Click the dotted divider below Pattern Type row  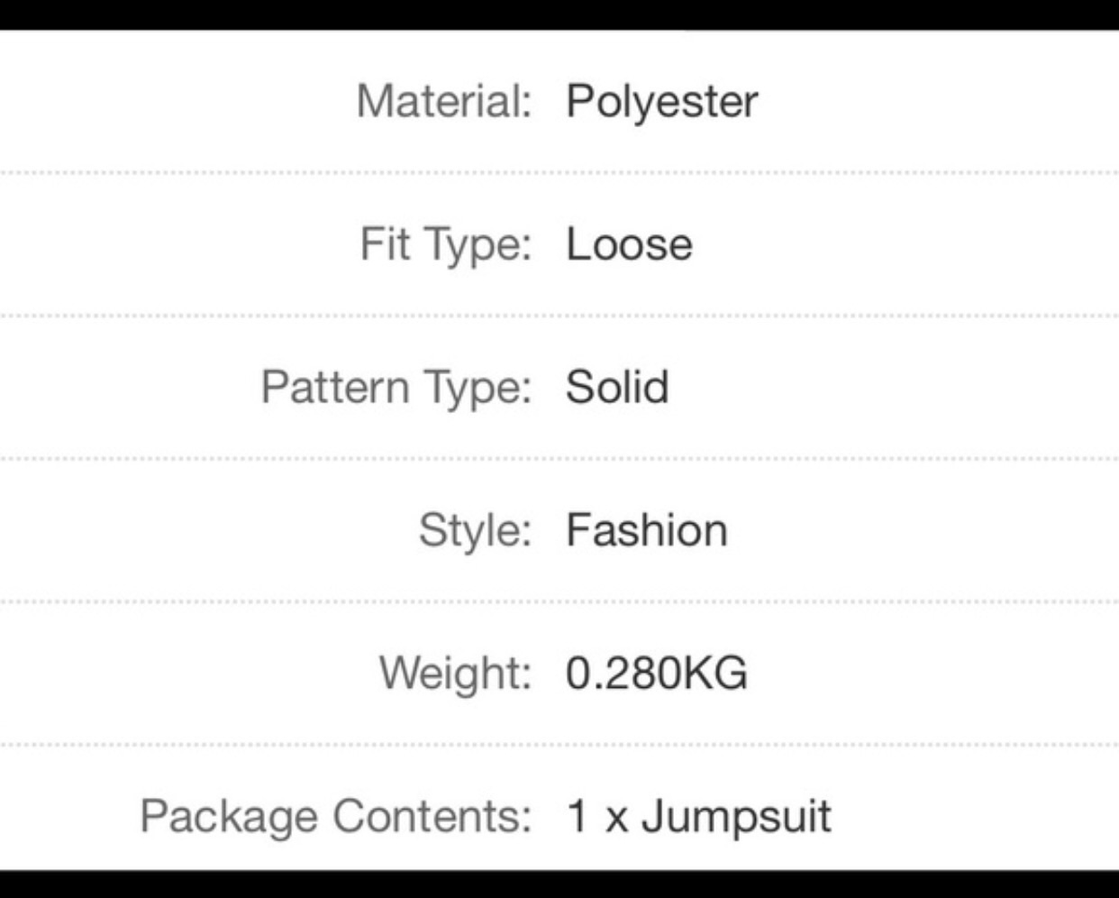[559, 459]
